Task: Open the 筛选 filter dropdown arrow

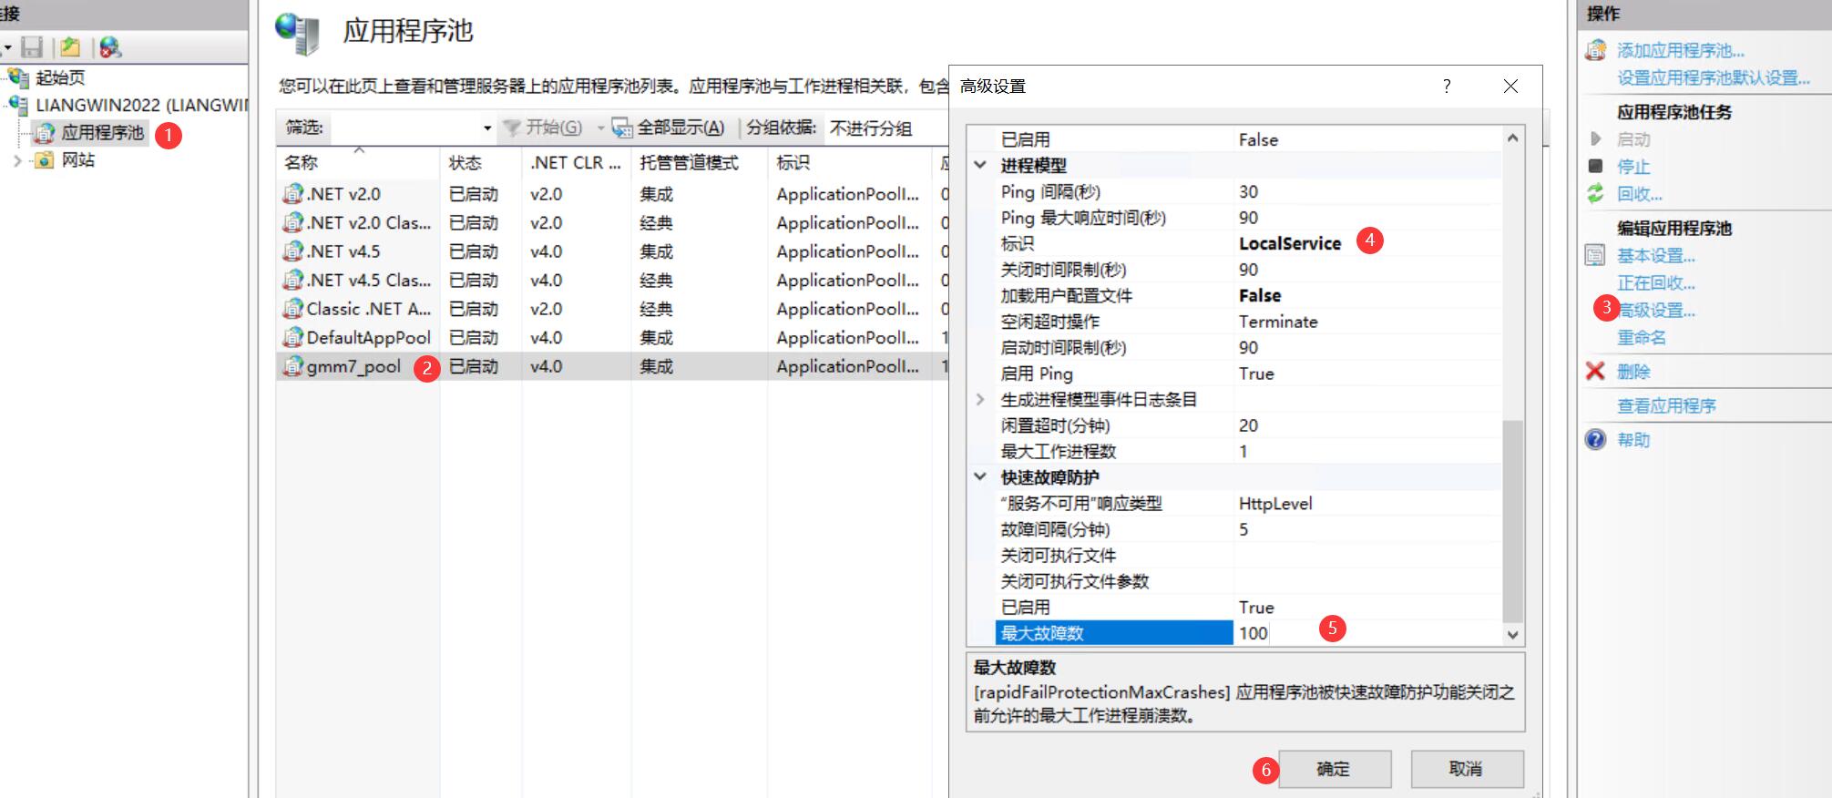Action: click(x=487, y=128)
